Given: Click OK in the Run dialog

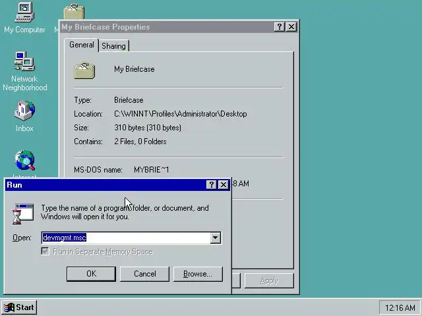Looking at the screenshot, I should point(91,274).
